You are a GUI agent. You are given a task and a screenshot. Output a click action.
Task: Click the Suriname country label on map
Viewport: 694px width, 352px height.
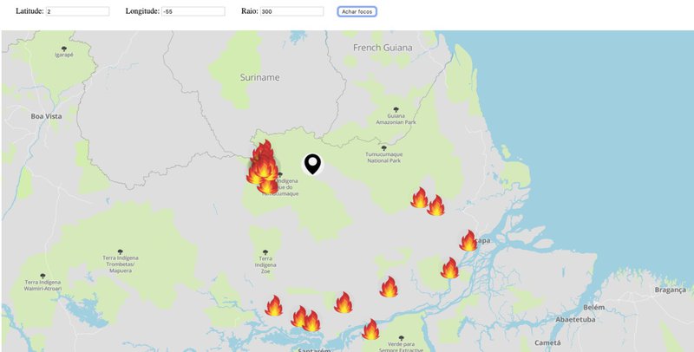click(x=260, y=77)
